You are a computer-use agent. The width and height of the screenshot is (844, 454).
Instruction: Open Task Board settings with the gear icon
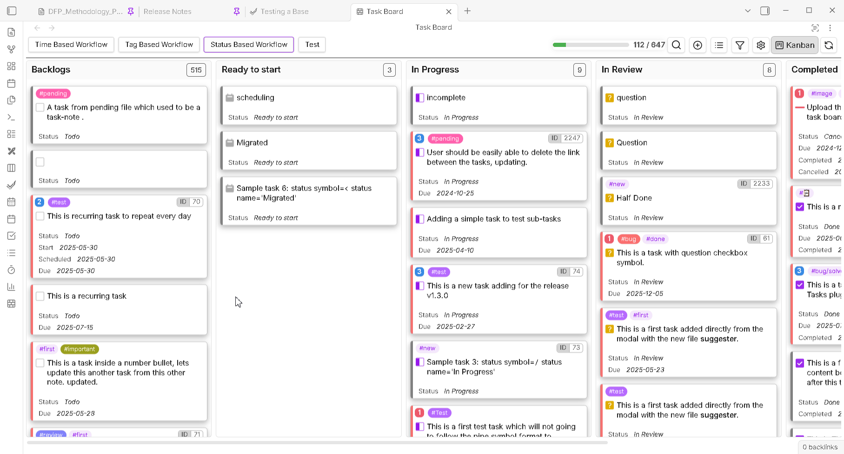click(761, 45)
